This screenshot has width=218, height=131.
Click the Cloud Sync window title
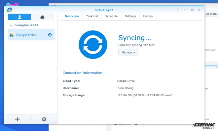pyautogui.click(x=104, y=10)
